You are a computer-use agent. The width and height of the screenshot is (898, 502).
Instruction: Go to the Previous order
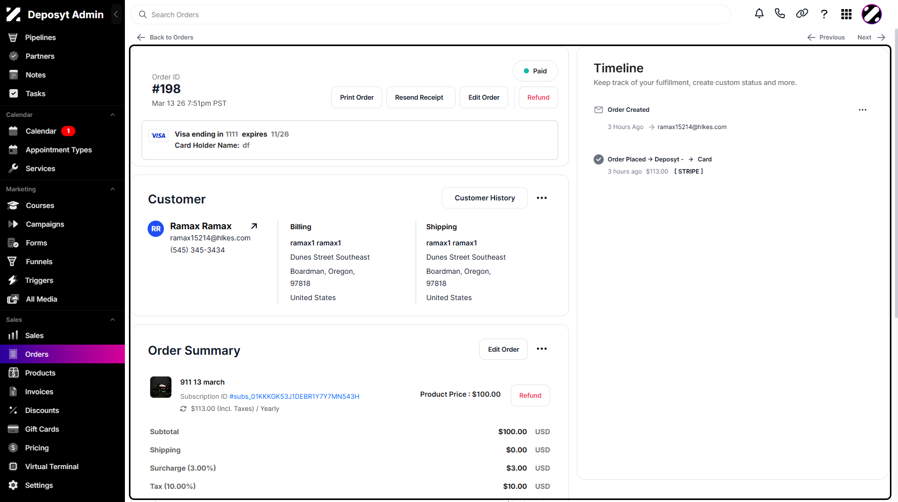click(826, 37)
